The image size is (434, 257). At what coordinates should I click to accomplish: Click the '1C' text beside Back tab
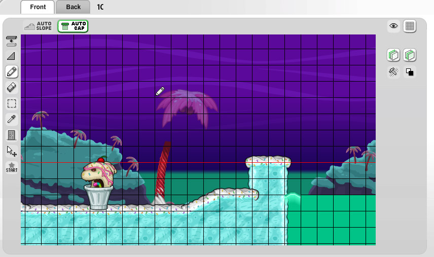(x=100, y=7)
